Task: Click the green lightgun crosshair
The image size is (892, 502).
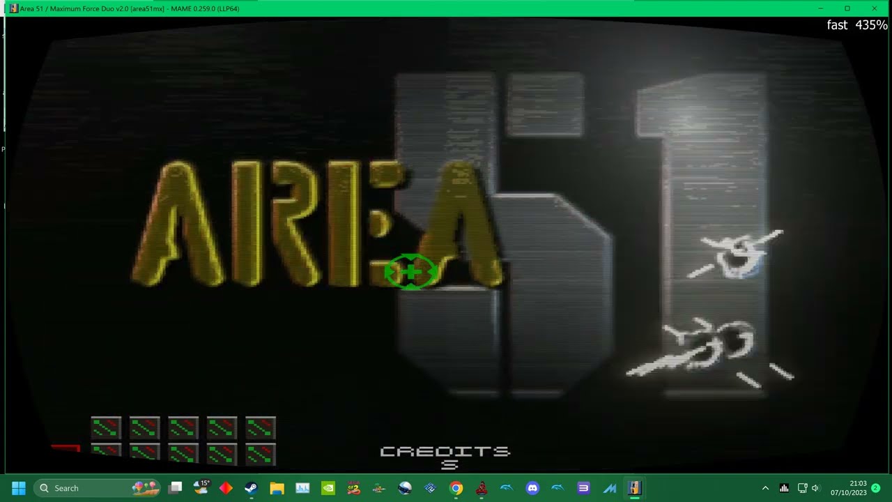Action: pos(411,272)
